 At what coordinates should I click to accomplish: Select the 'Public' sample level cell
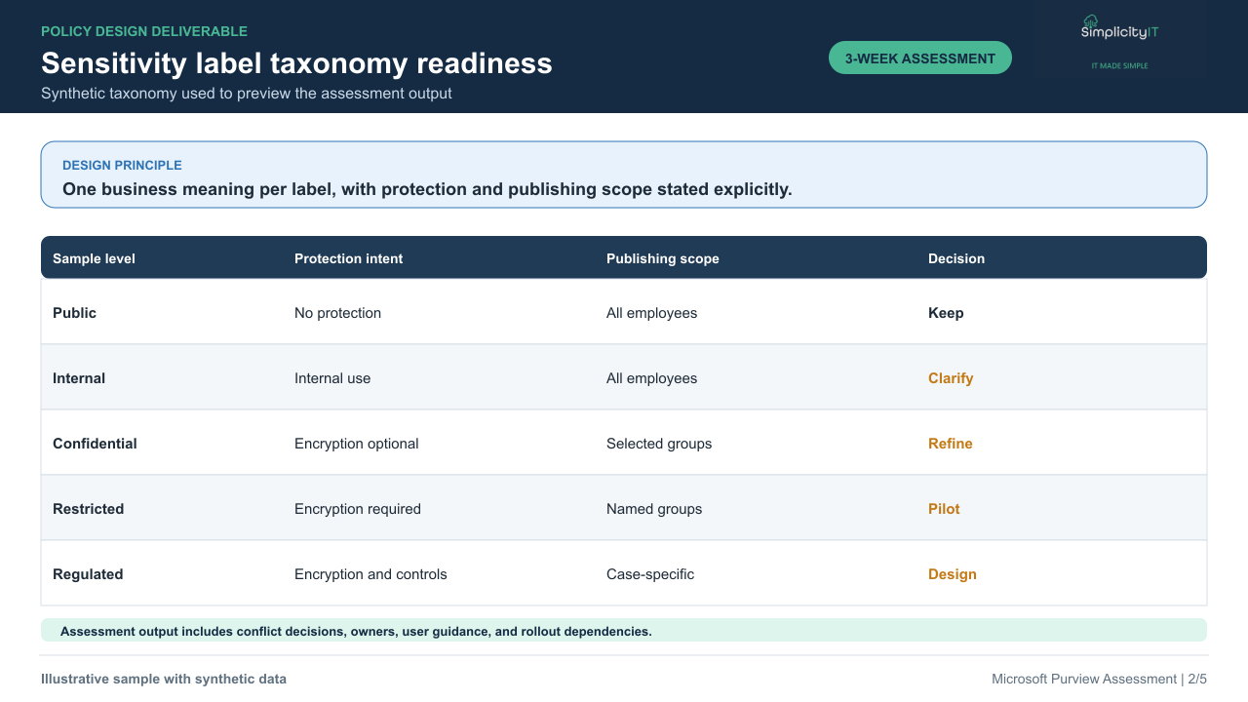[74, 313]
